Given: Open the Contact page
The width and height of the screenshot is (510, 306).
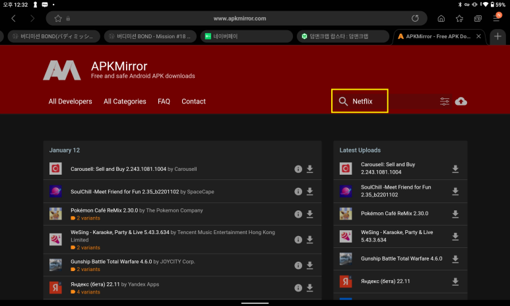Looking at the screenshot, I should coord(193,102).
